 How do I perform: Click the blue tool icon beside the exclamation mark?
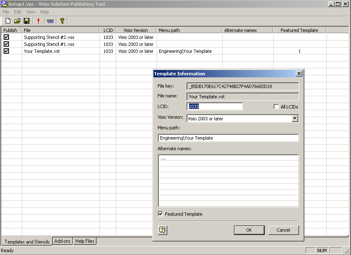point(50,21)
